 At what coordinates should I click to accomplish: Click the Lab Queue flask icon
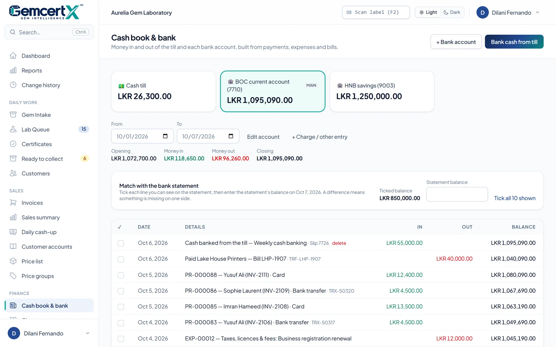coord(13,129)
